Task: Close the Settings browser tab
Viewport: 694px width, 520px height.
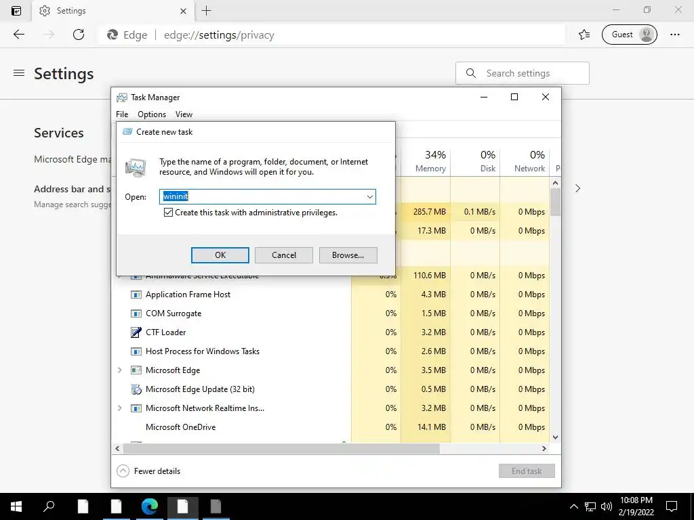Action: point(183,11)
